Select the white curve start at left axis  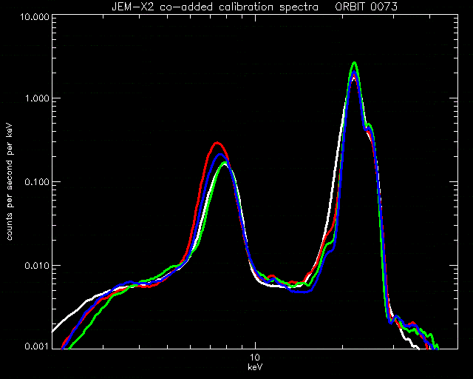[54, 331]
